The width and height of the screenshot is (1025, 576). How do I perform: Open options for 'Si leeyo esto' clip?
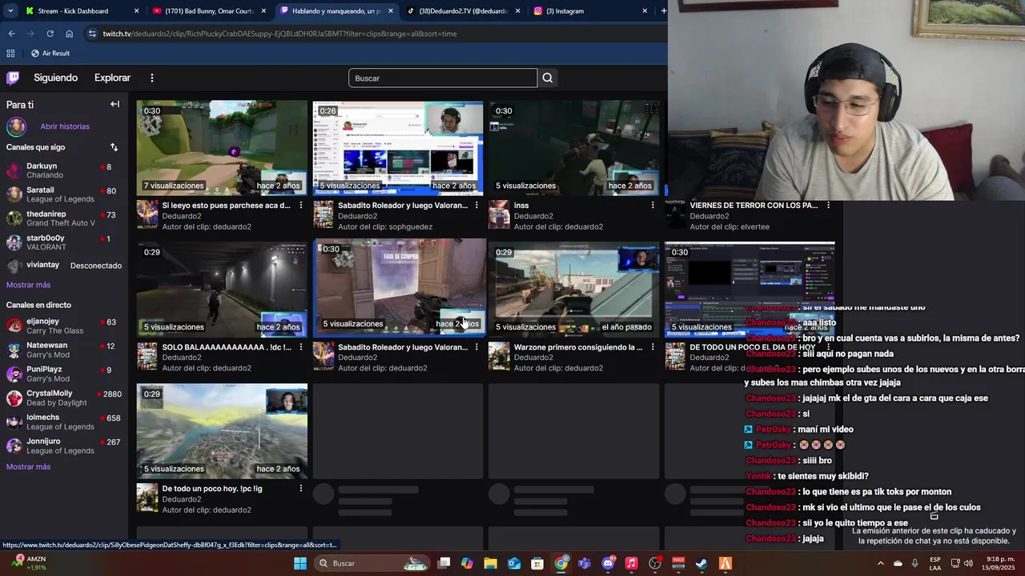[301, 206]
